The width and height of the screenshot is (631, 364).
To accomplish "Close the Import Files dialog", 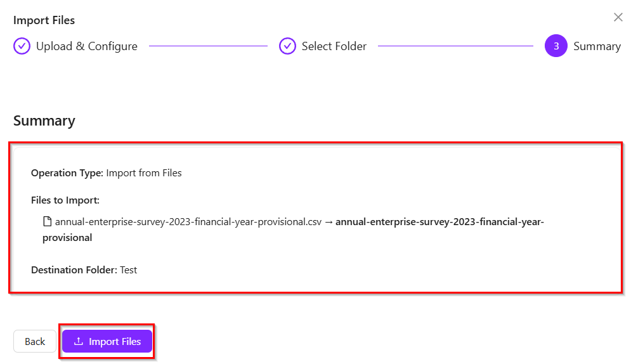I will point(618,18).
